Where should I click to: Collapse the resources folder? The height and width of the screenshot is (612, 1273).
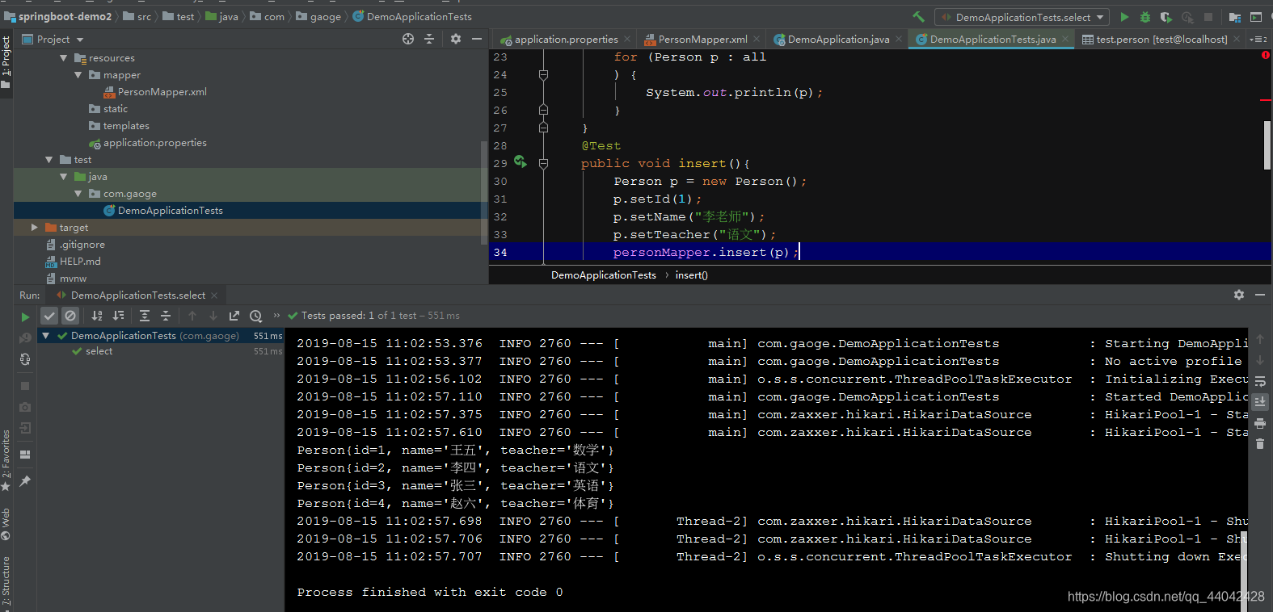(64, 58)
